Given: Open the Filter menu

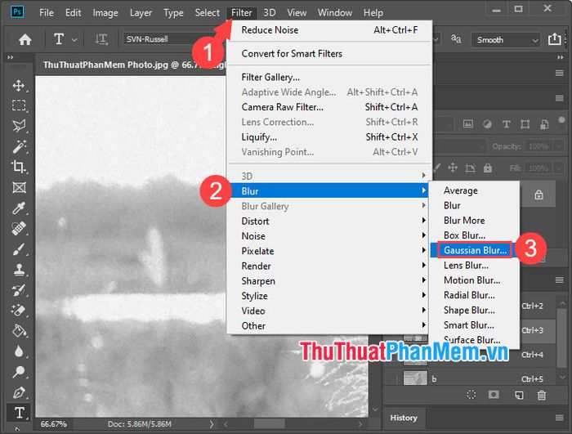Looking at the screenshot, I should pyautogui.click(x=242, y=13).
